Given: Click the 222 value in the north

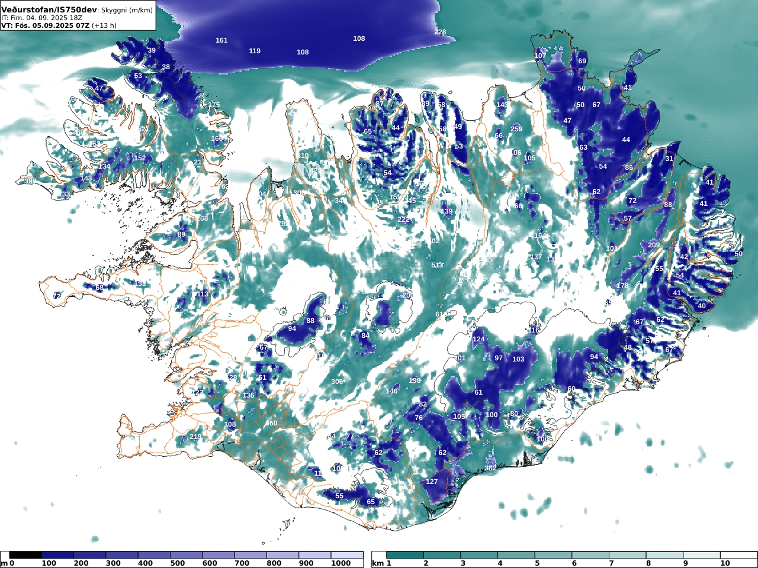Looking at the screenshot, I should [403, 220].
